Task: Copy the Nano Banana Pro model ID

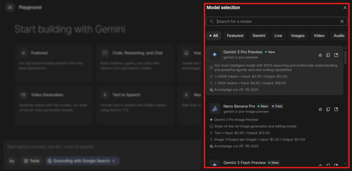Action: 328,109
